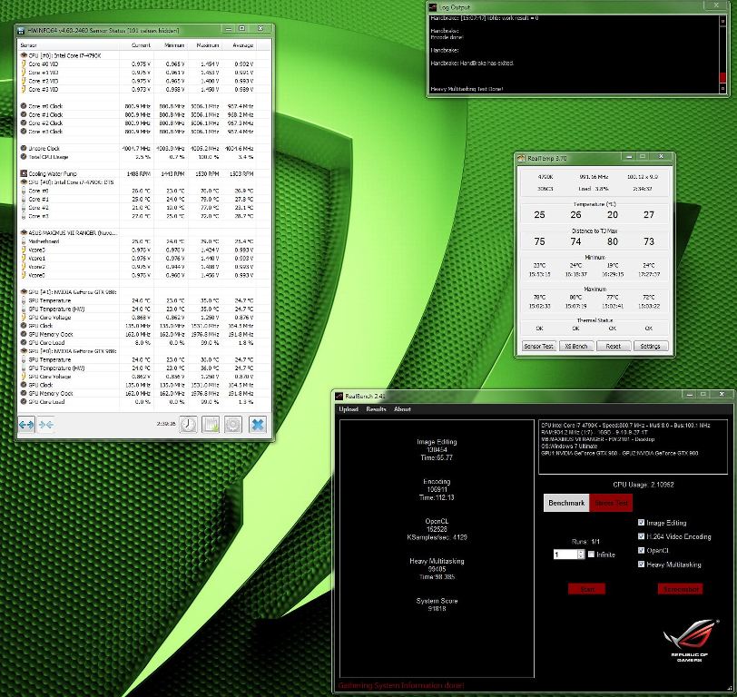Click "Handbrake: HandBrake has exited." log line
This screenshot has width=737, height=697.
point(472,63)
